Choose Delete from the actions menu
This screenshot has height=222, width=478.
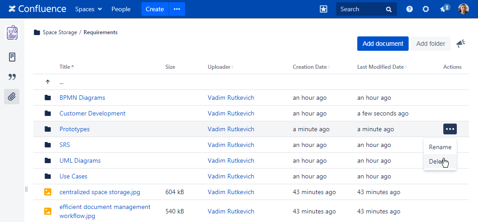(x=436, y=162)
